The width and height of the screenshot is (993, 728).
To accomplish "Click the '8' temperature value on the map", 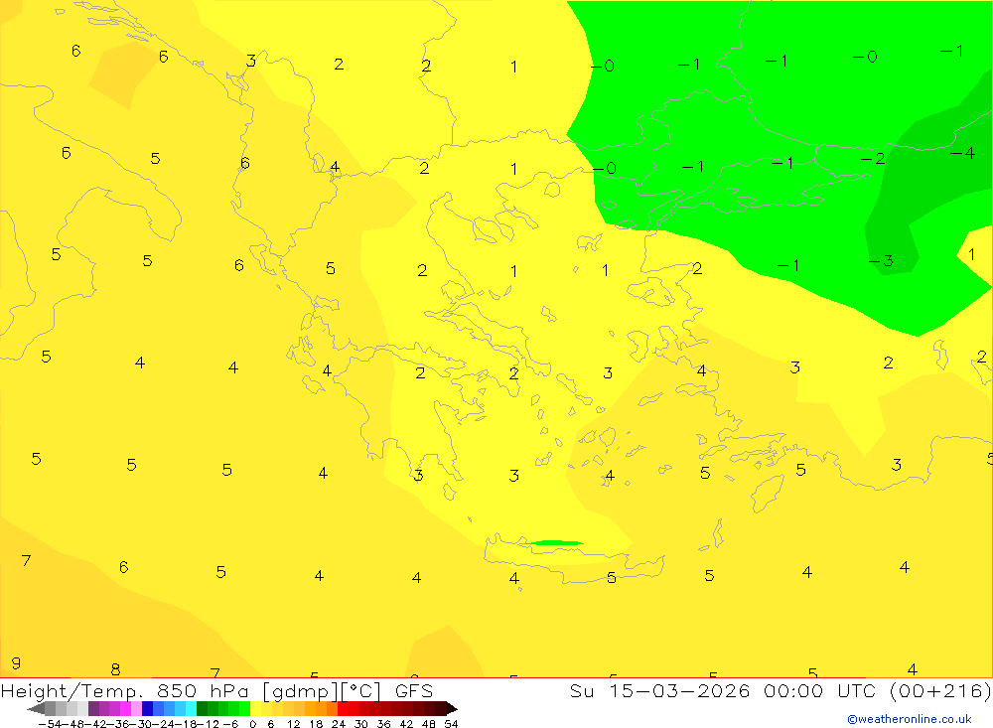I will [x=115, y=669].
